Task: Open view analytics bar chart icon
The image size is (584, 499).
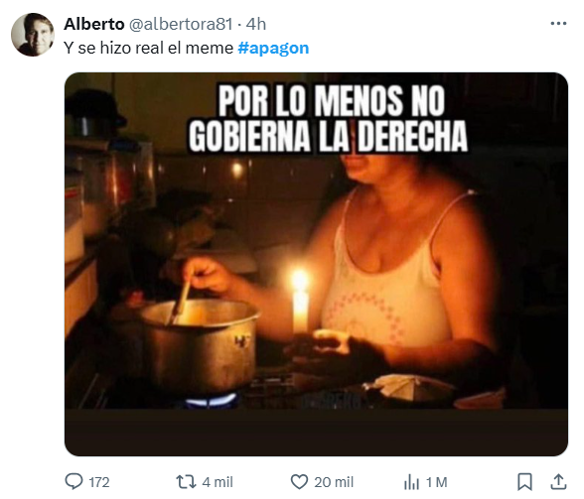Action: click(x=411, y=482)
